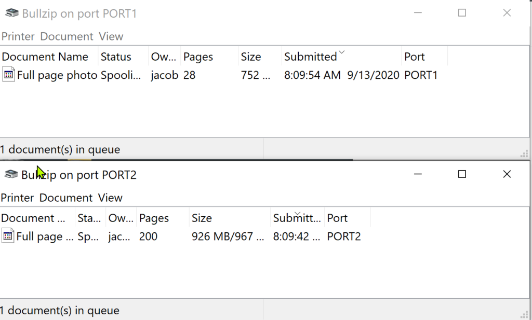The width and height of the screenshot is (532, 320).
Task: Sort by Status column in PORT1 window
Action: (124, 57)
